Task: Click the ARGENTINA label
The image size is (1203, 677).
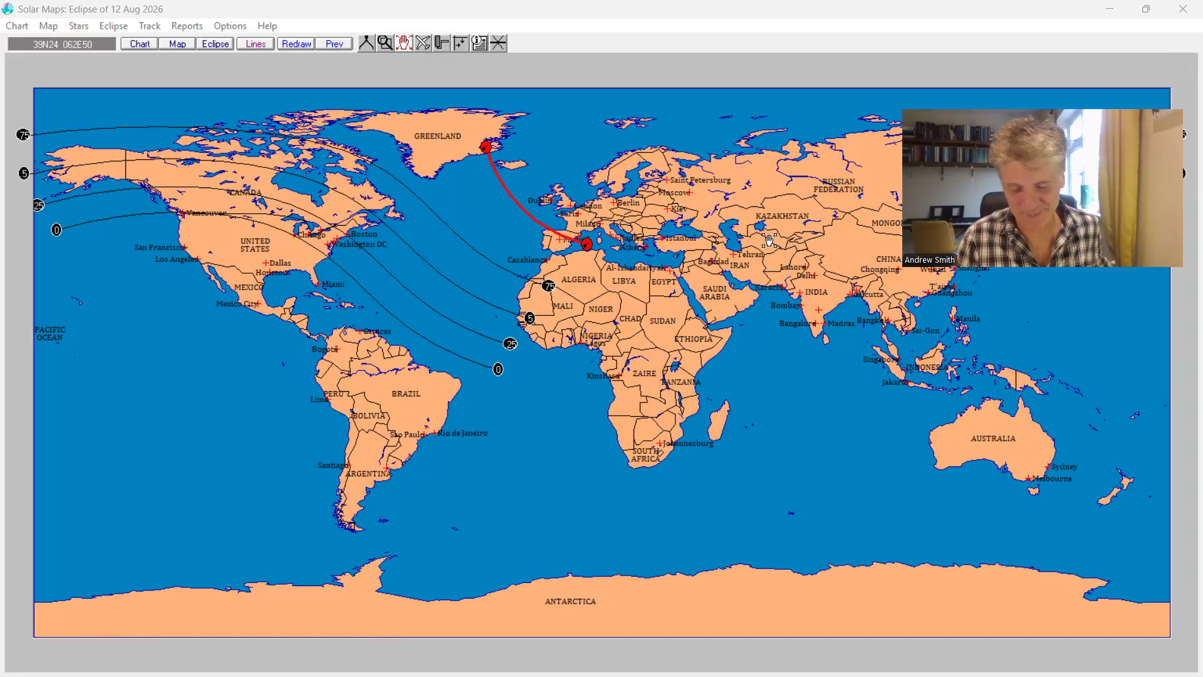Action: pyautogui.click(x=368, y=474)
